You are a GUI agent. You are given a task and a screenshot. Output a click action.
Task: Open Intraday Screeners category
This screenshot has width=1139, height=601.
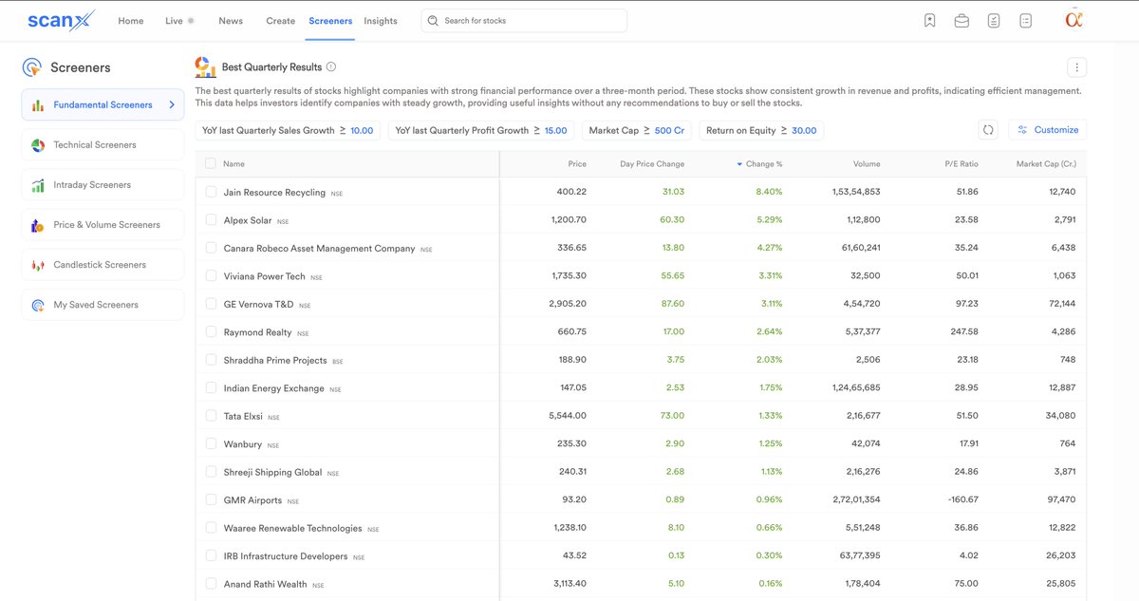tap(103, 185)
